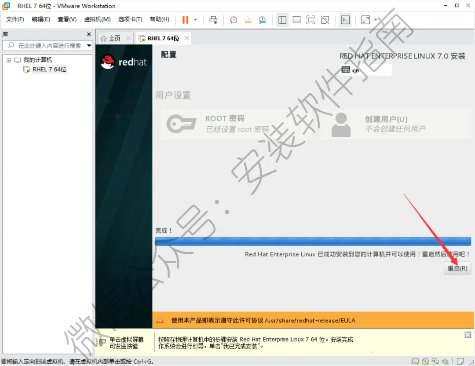Click the Send Ctrl+Alt+Del toolbar icon
The image size is (475, 366).
(x=213, y=20)
